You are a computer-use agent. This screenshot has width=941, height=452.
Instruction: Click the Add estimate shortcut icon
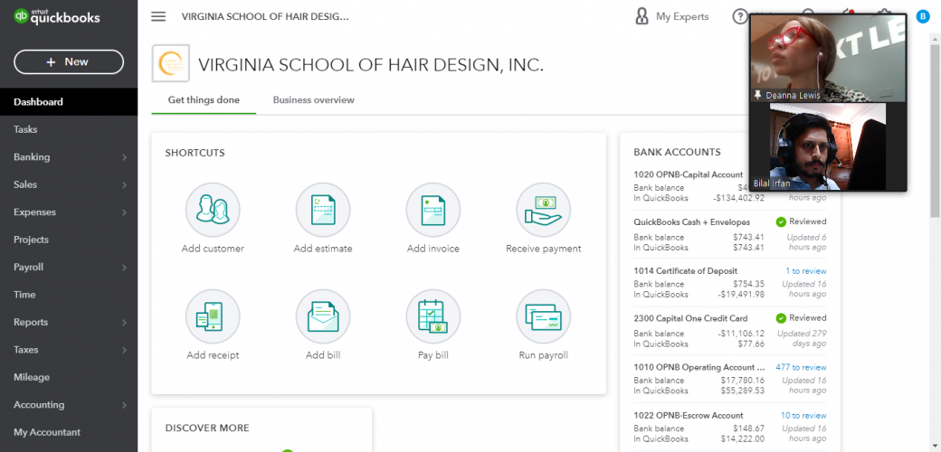(x=323, y=210)
